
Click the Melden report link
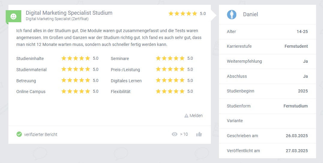196,116
